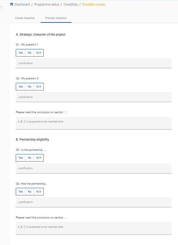Choose No for Q4 Has the partnership

(29, 192)
